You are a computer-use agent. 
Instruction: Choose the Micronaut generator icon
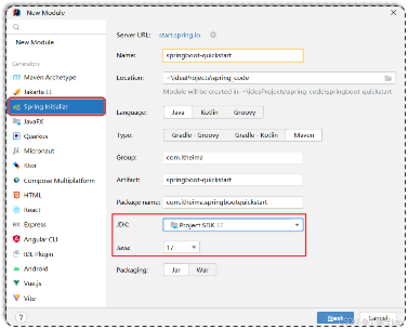(16, 151)
